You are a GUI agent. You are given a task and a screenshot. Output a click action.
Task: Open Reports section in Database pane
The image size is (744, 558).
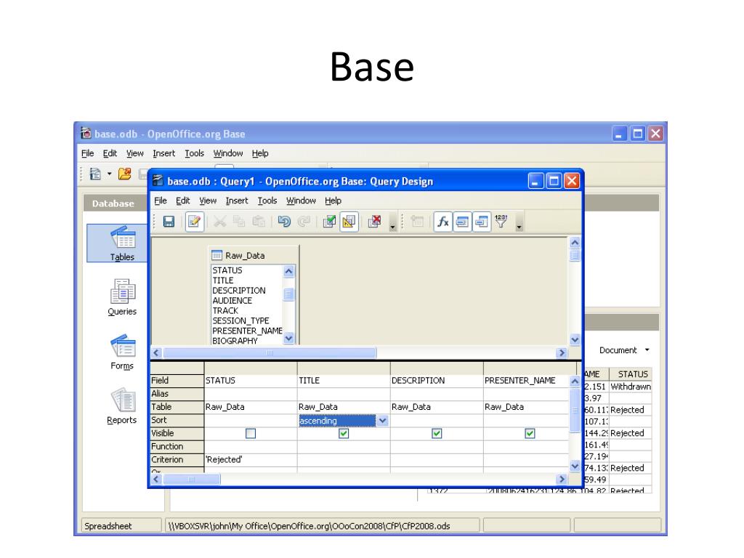122,407
